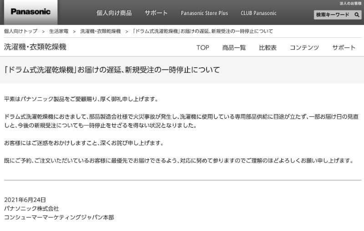Go to 個人向けトップ breadcrumb
Screen dimensions: 364x231
pyautogui.click(x=20, y=31)
